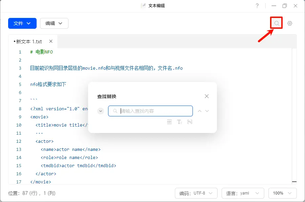Toggle case sensitive (Tt) option
The image size is (305, 202).
click(180, 122)
